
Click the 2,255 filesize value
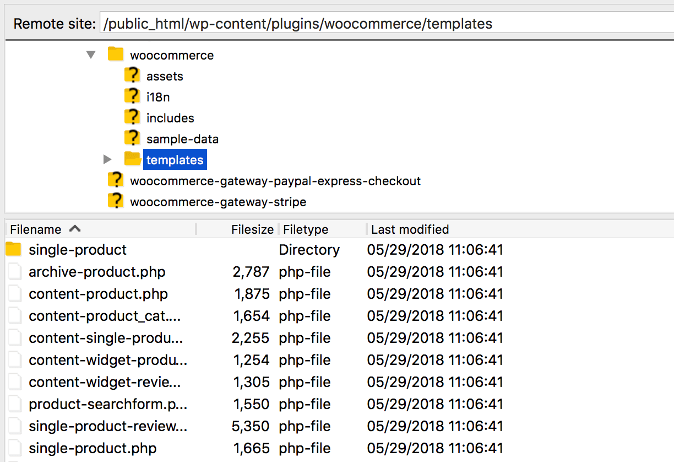[251, 338]
